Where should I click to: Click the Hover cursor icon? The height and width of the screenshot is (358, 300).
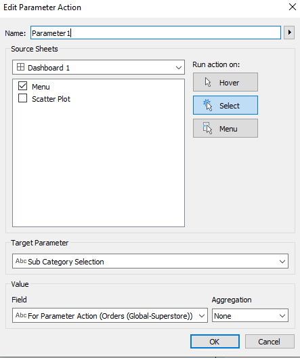click(208, 82)
